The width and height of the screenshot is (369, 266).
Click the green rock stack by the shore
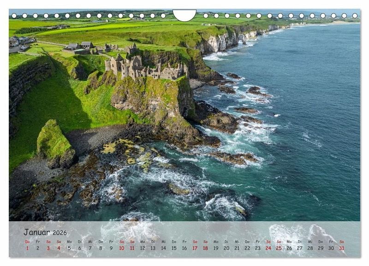pos(54,143)
